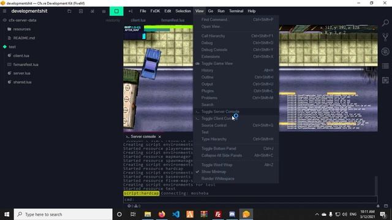Open the Debug icon in right sidebar

[x=385, y=51]
